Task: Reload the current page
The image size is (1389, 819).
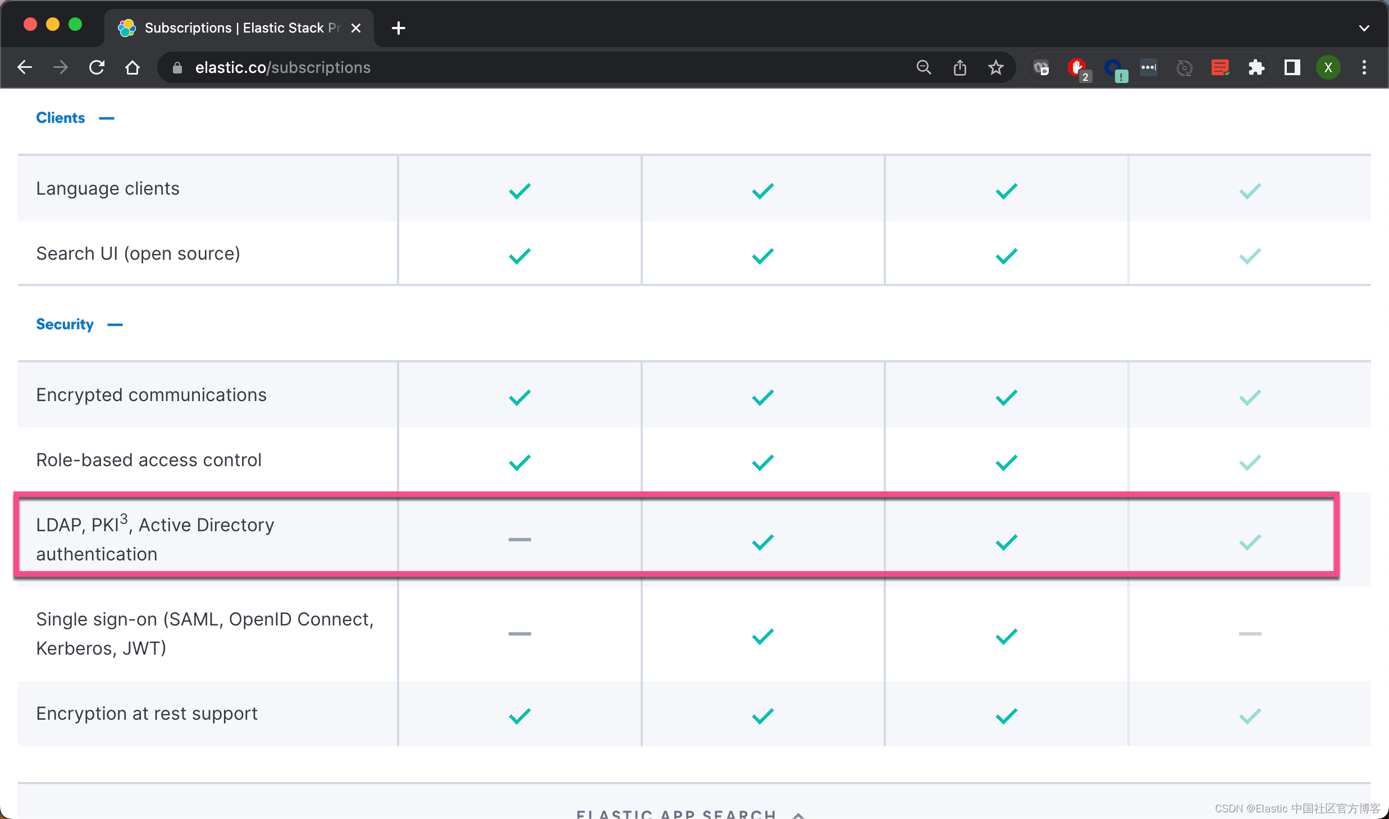Action: click(97, 67)
